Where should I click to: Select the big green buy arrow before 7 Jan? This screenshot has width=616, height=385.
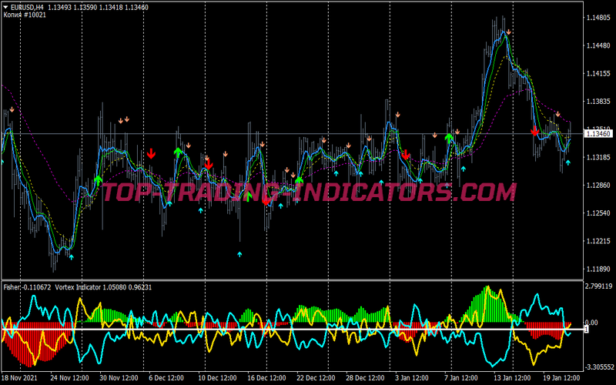[449, 139]
